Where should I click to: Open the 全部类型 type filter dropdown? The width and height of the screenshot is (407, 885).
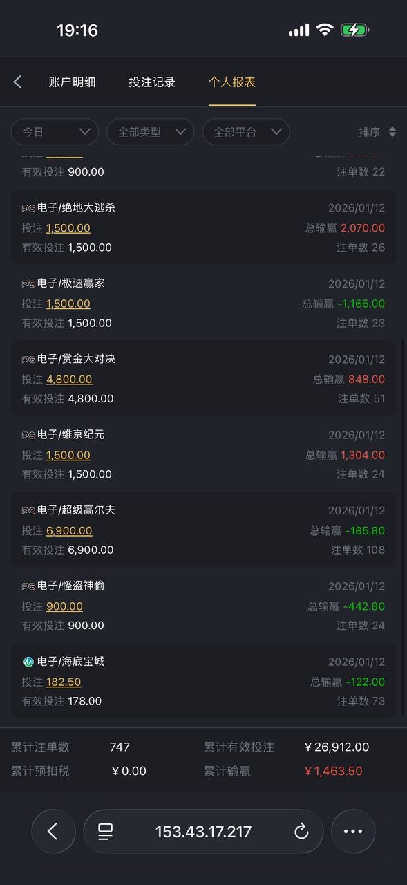click(x=150, y=131)
